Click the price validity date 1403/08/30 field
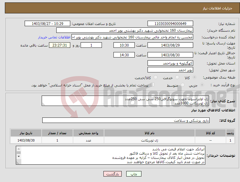Image resolution: width=240 pixels, height=182 pixels. click(170, 55)
